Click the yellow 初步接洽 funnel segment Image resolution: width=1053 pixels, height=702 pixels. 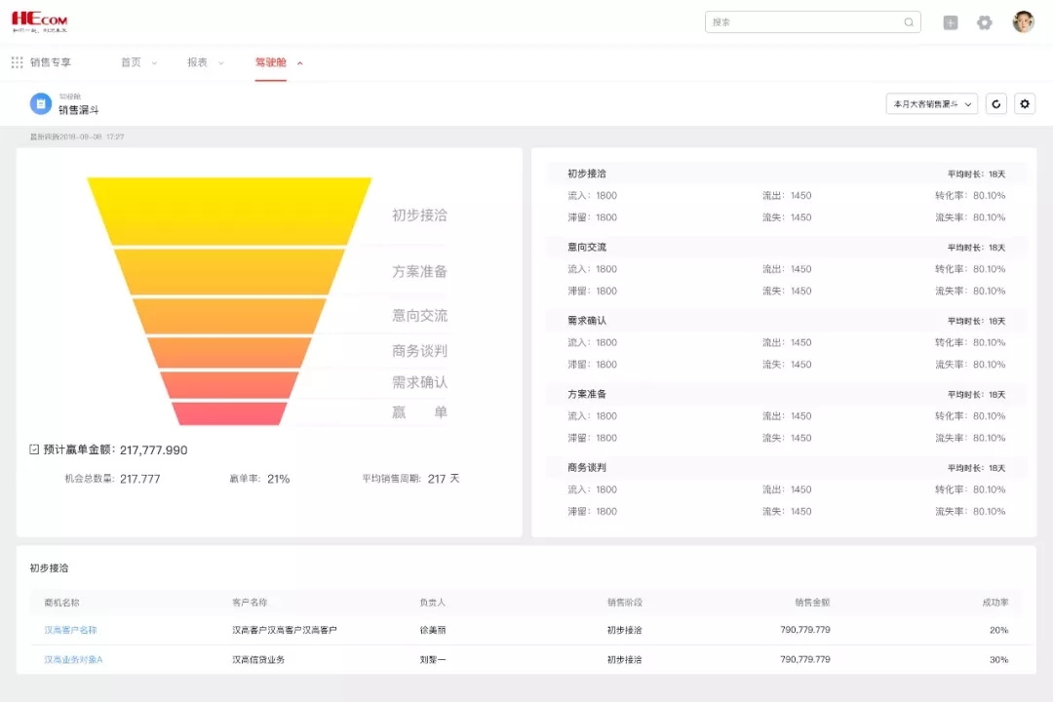click(229, 210)
